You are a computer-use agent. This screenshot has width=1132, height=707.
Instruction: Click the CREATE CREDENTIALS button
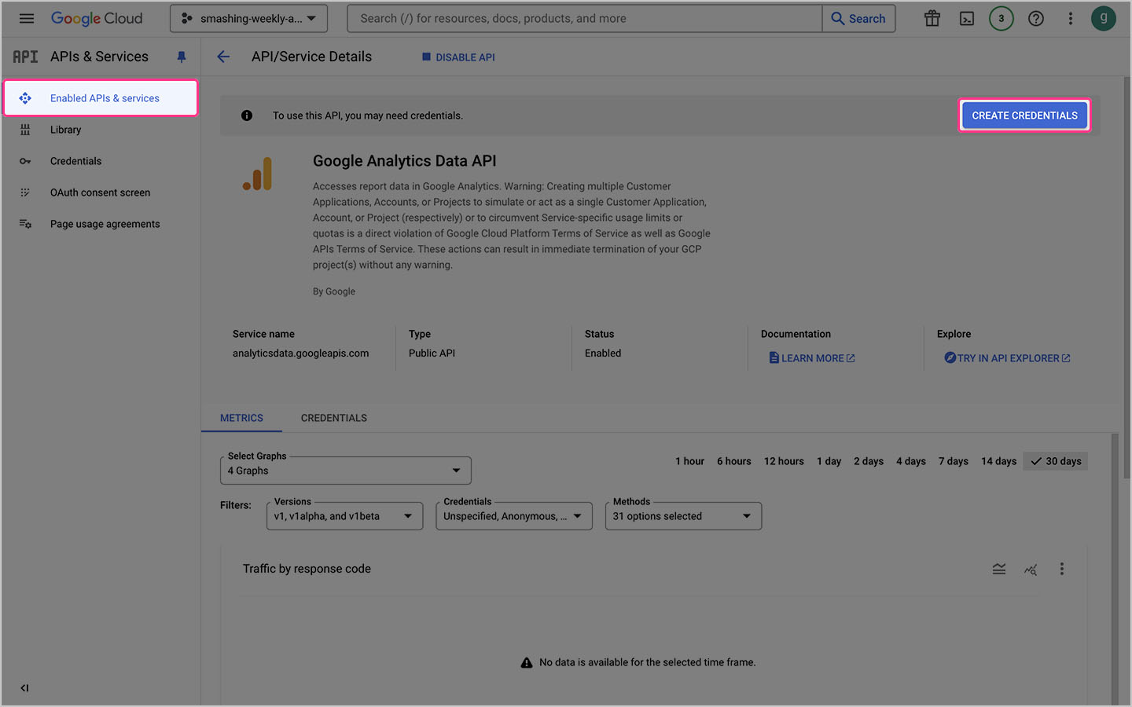coord(1024,115)
